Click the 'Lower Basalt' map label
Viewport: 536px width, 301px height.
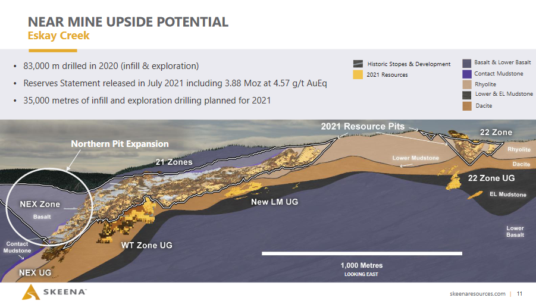pos(515,231)
